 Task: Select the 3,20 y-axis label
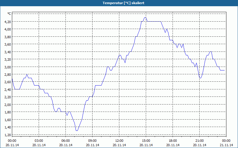tap(8, 59)
